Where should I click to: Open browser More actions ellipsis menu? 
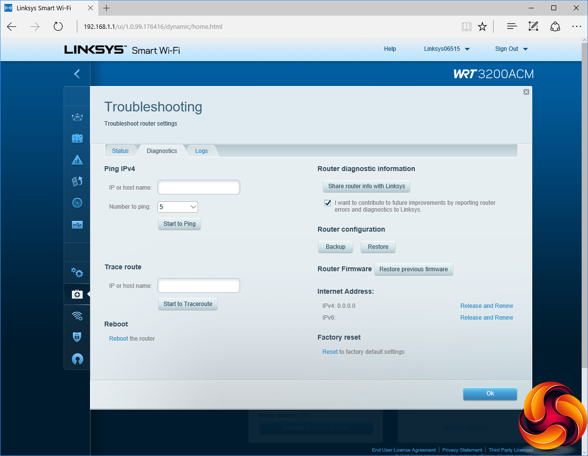[576, 26]
